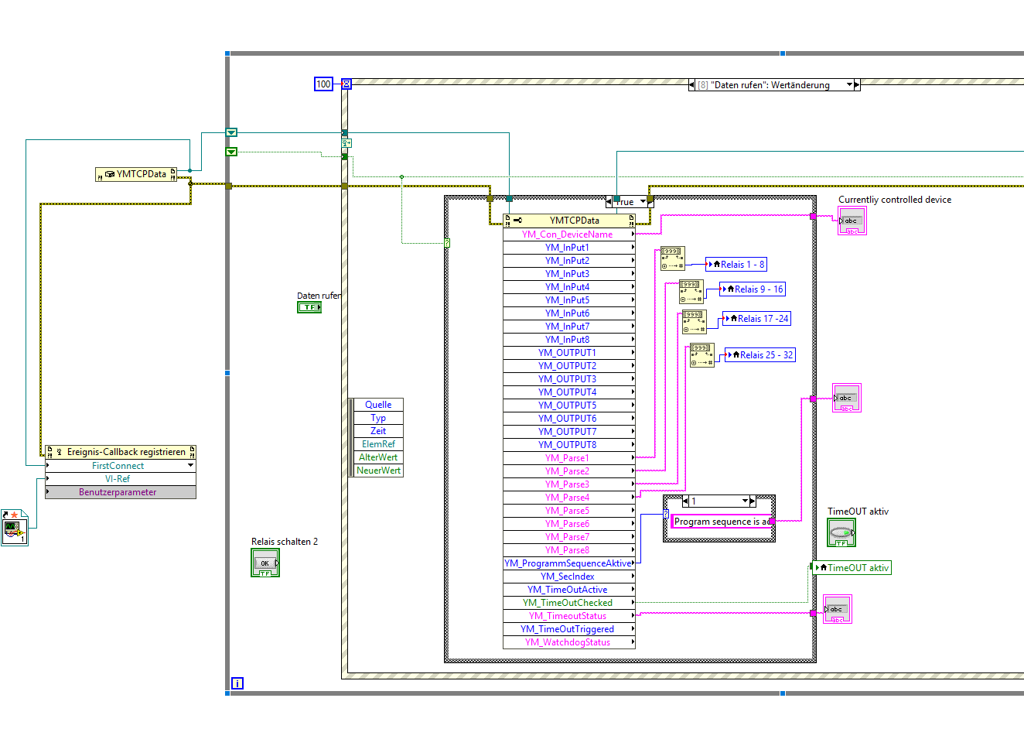Select the YM_WatchdogStatus element
The image size is (1024, 746).
569,642
